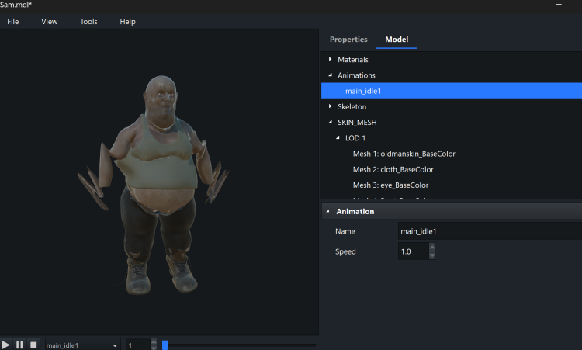The image size is (582, 350).
Task: Minimize the model viewer window
Action: coord(557,5)
